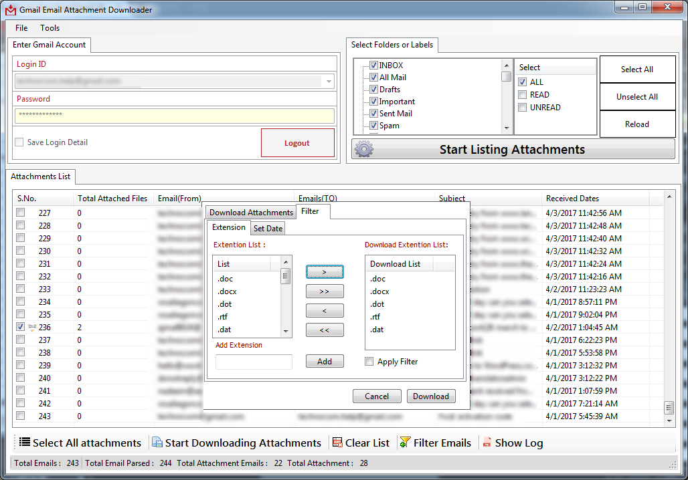Enable the UNREAD checkbox
Viewport: 688px width, 480px height.
click(522, 108)
